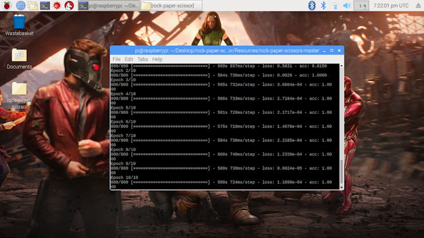The image size is (424, 238).
Task: Click the terminal scrollbar thumb
Action: pos(341,172)
